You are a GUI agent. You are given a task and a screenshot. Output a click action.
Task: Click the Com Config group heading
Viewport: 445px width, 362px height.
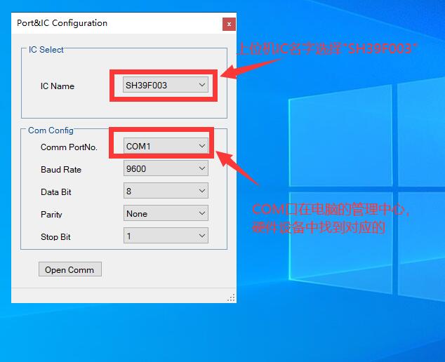click(x=51, y=130)
